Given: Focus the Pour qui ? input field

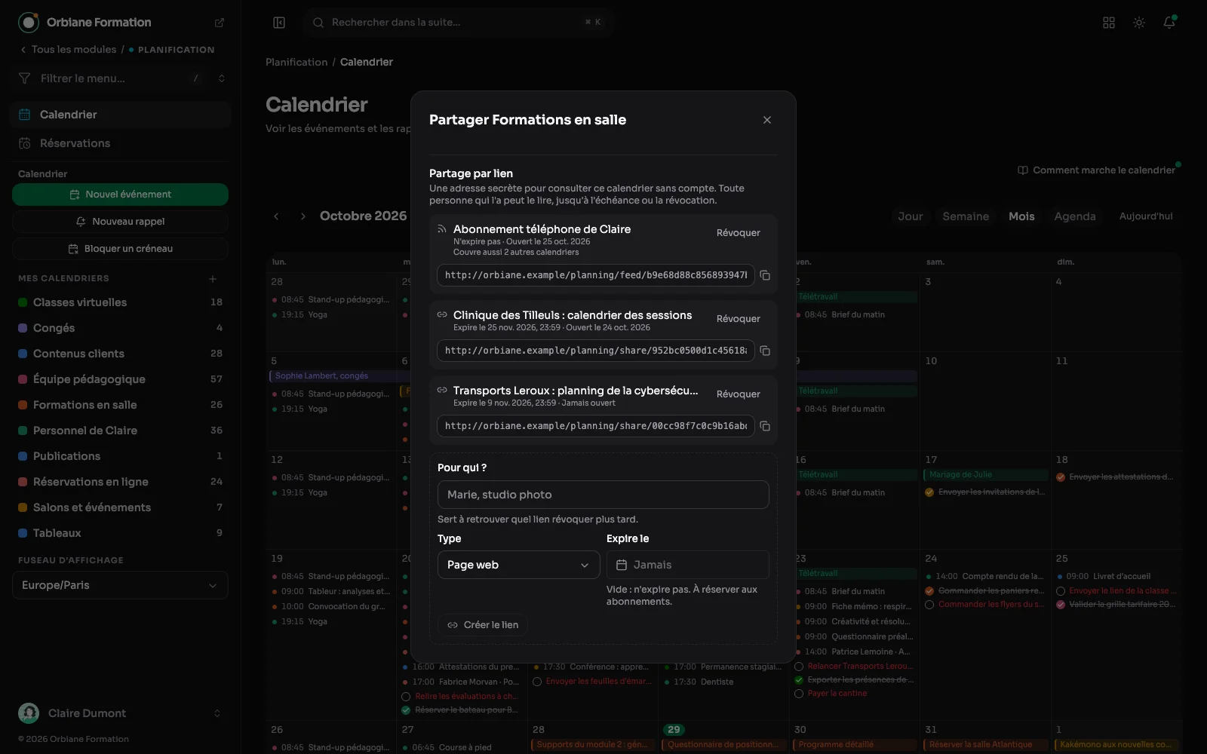Looking at the screenshot, I should pos(603,495).
